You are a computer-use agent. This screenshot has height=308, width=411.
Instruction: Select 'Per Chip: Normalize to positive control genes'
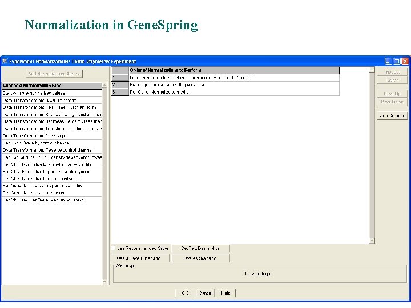52,172
